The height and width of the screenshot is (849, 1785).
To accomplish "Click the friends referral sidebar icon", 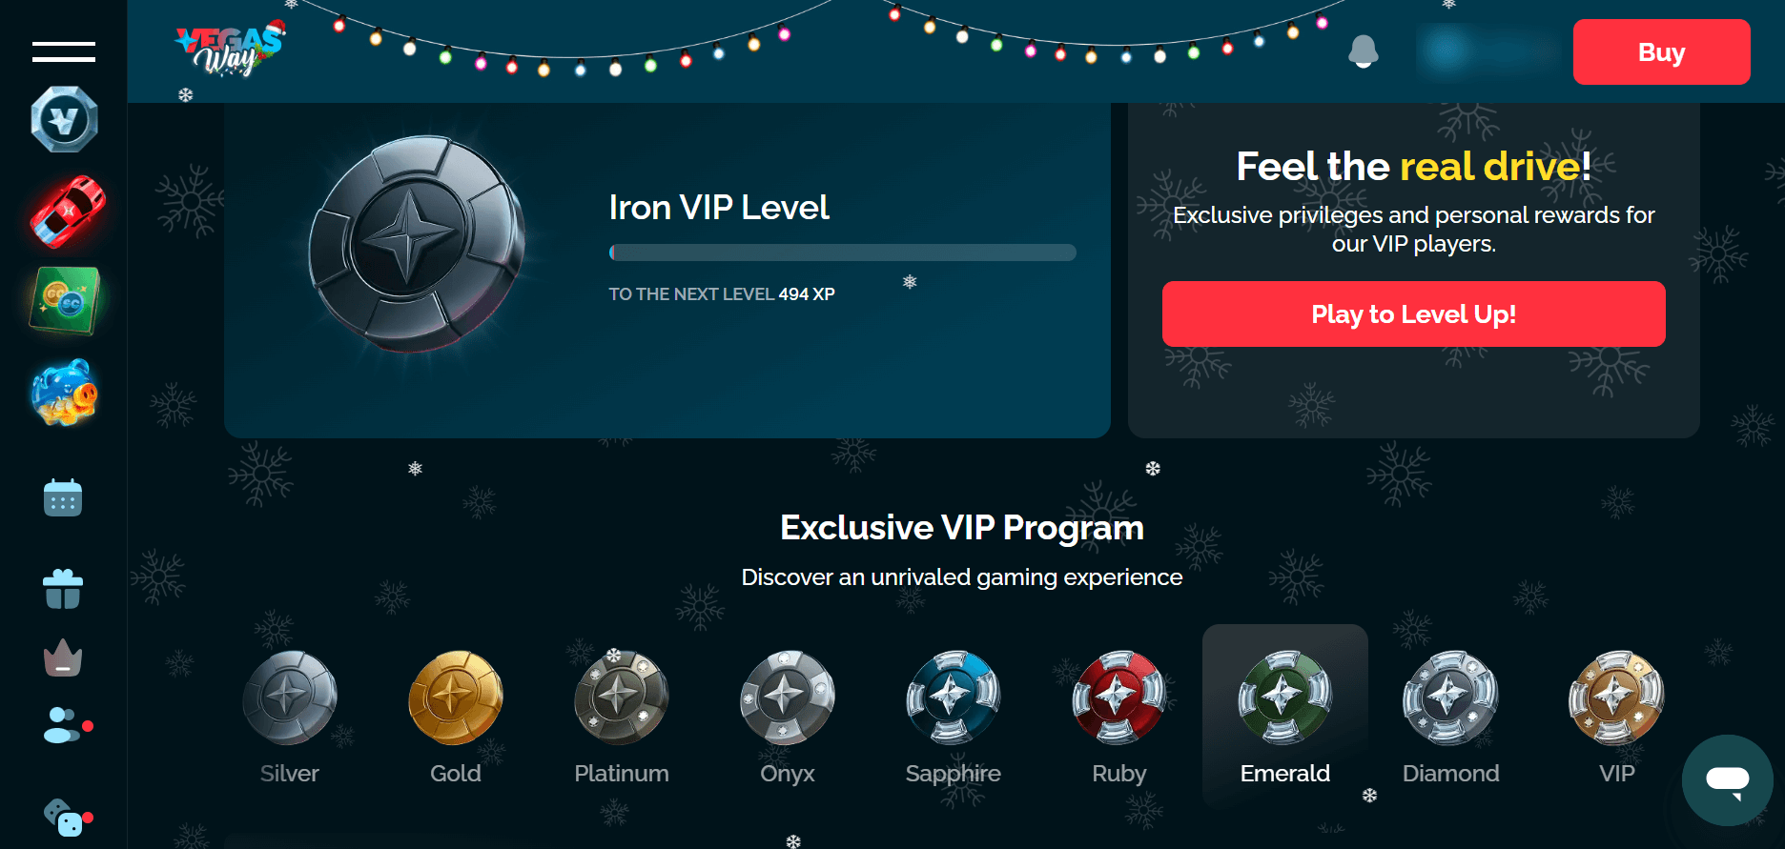I will 63,725.
